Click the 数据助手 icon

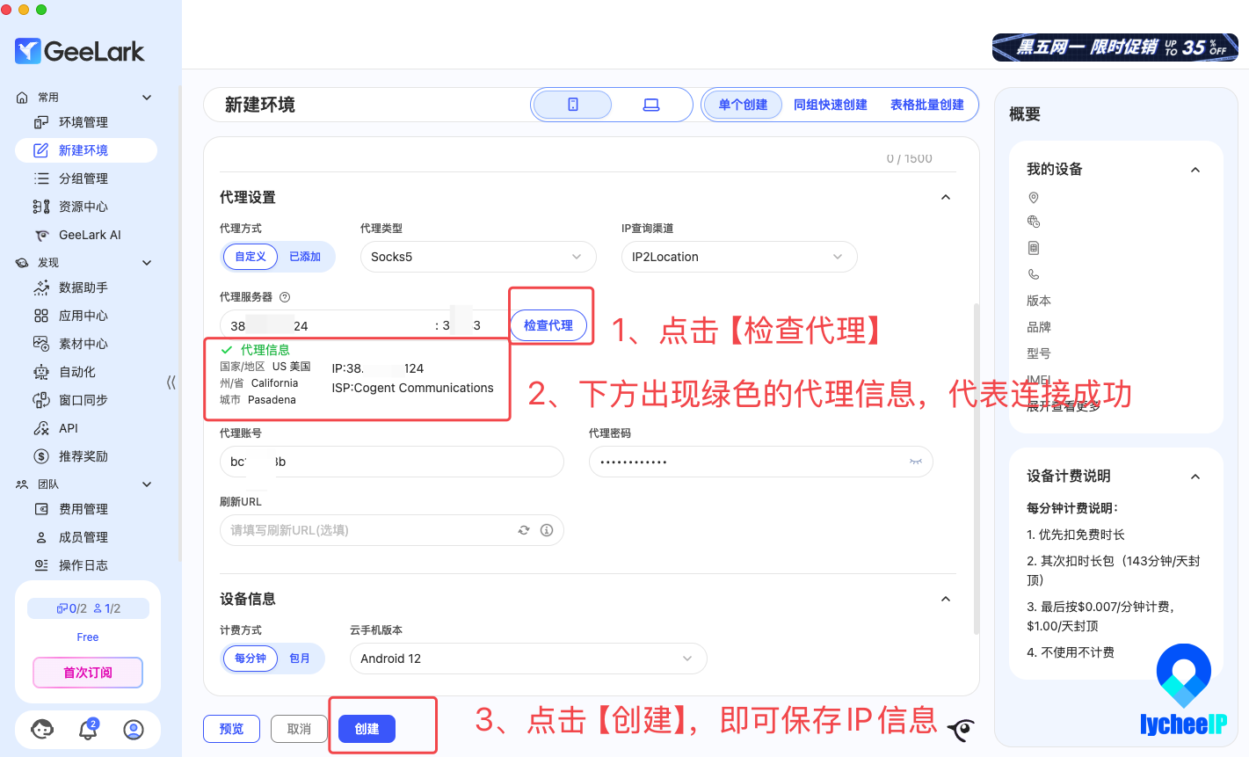[41, 288]
